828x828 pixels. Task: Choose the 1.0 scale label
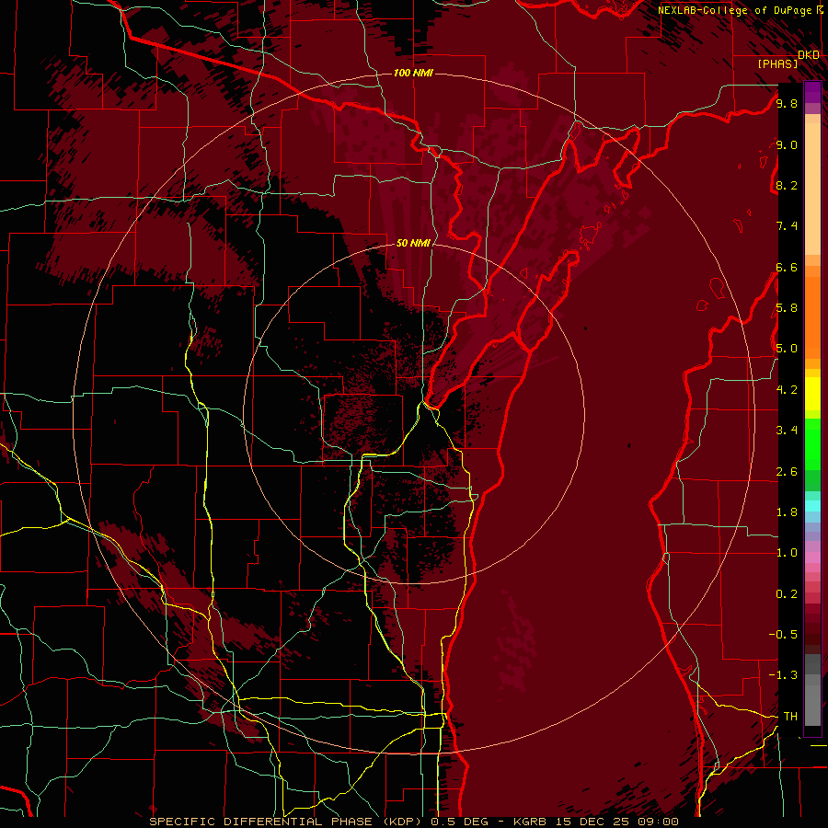pyautogui.click(x=787, y=553)
